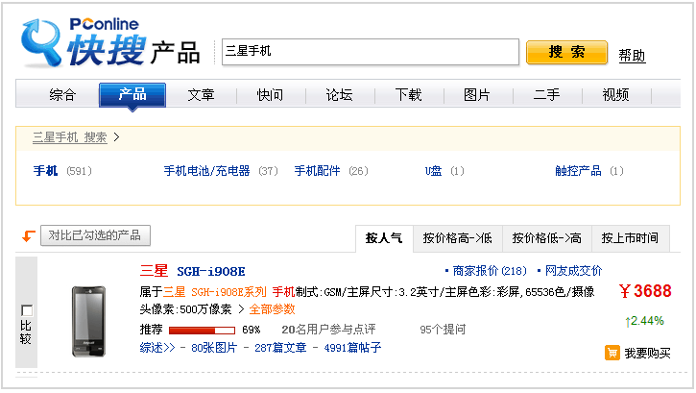The height and width of the screenshot is (393, 696).
Task: Open 商家报价 (218) link
Action: [490, 271]
